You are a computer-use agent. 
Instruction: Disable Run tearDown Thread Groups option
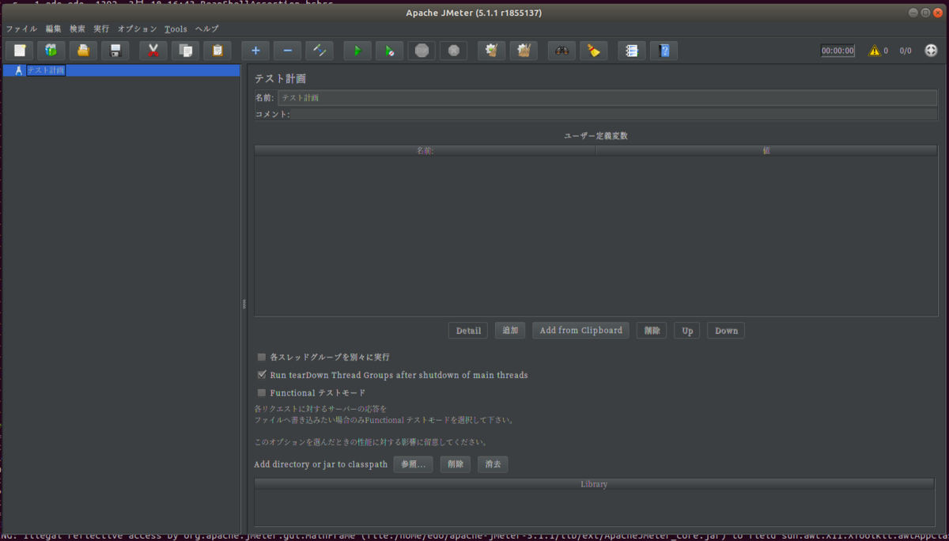pos(261,374)
